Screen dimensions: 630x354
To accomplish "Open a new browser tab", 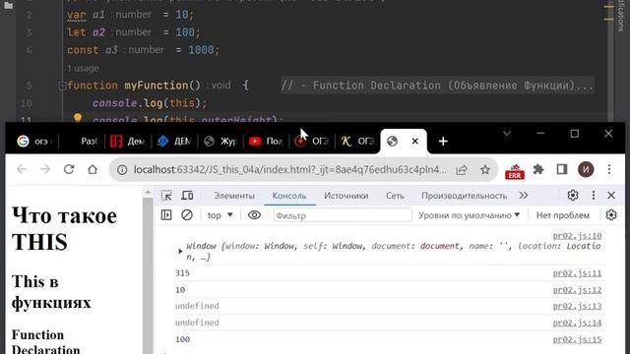I will (443, 142).
